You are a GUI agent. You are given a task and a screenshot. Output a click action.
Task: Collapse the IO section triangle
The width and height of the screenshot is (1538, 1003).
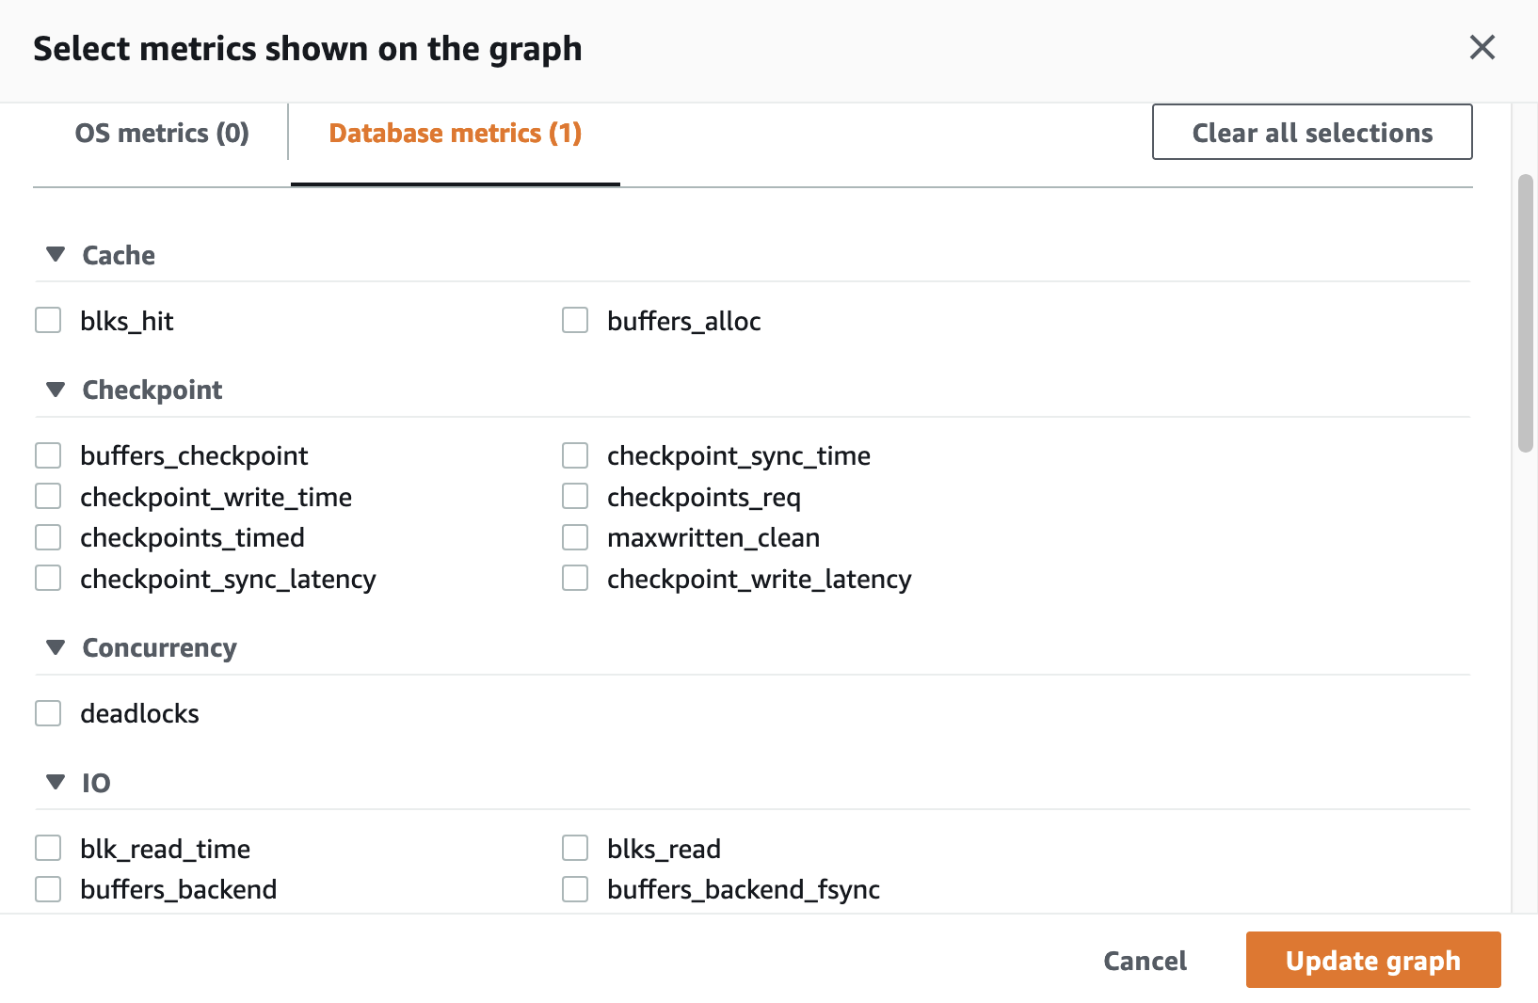pyautogui.click(x=56, y=782)
